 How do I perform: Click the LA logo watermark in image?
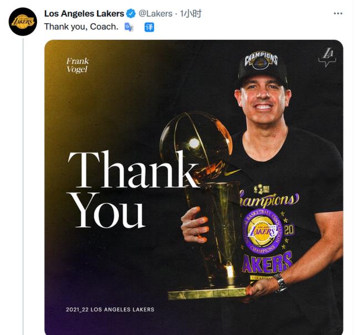pos(327,57)
